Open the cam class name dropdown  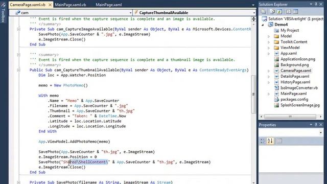pos(130,13)
